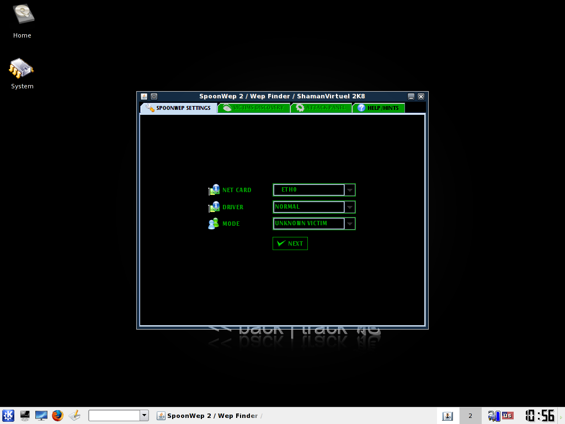The height and width of the screenshot is (424, 565).
Task: Switch to the SpoonWep Settings tab
Action: (179, 108)
